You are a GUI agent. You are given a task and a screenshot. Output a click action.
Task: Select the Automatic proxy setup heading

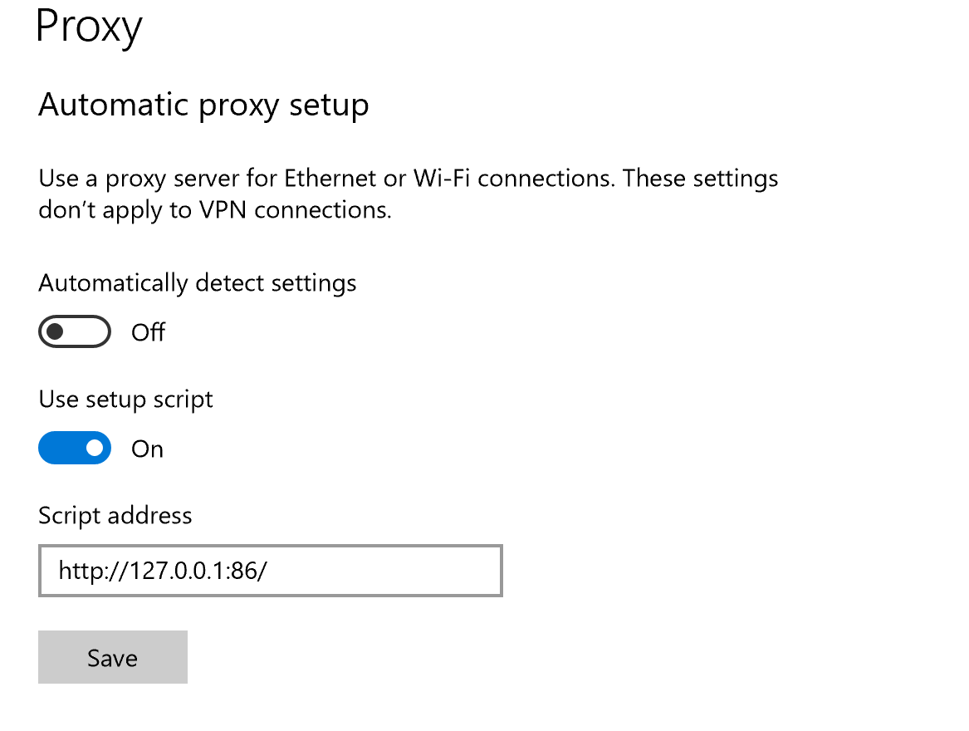click(203, 105)
